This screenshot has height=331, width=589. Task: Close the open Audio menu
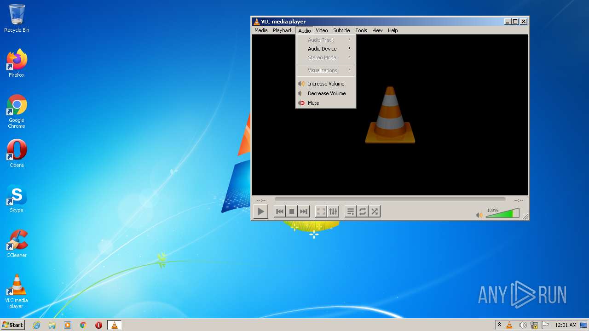tap(304, 30)
